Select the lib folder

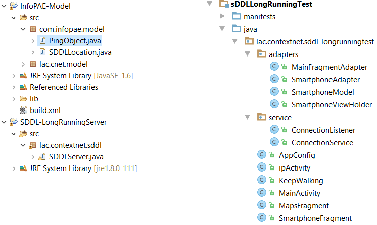[x=34, y=99]
